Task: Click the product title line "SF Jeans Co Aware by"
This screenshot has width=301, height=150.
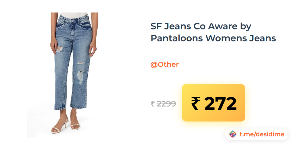Action: [x=201, y=26]
